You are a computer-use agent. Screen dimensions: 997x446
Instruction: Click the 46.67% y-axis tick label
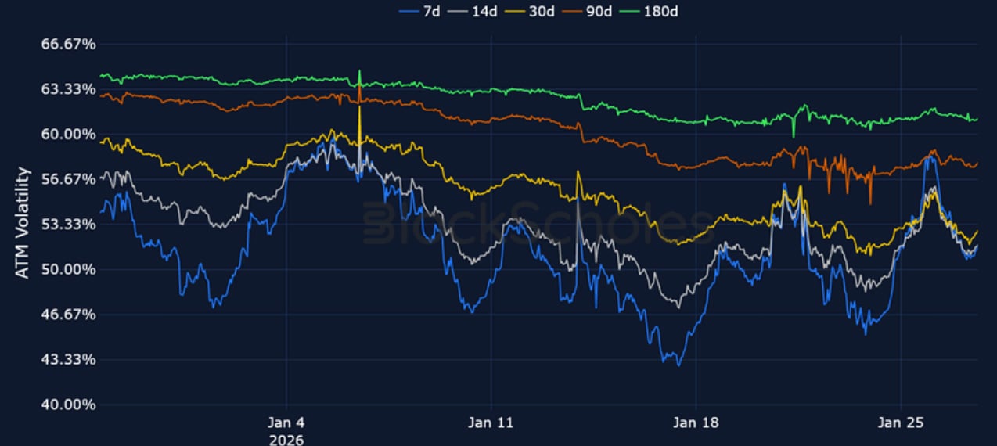pos(67,315)
